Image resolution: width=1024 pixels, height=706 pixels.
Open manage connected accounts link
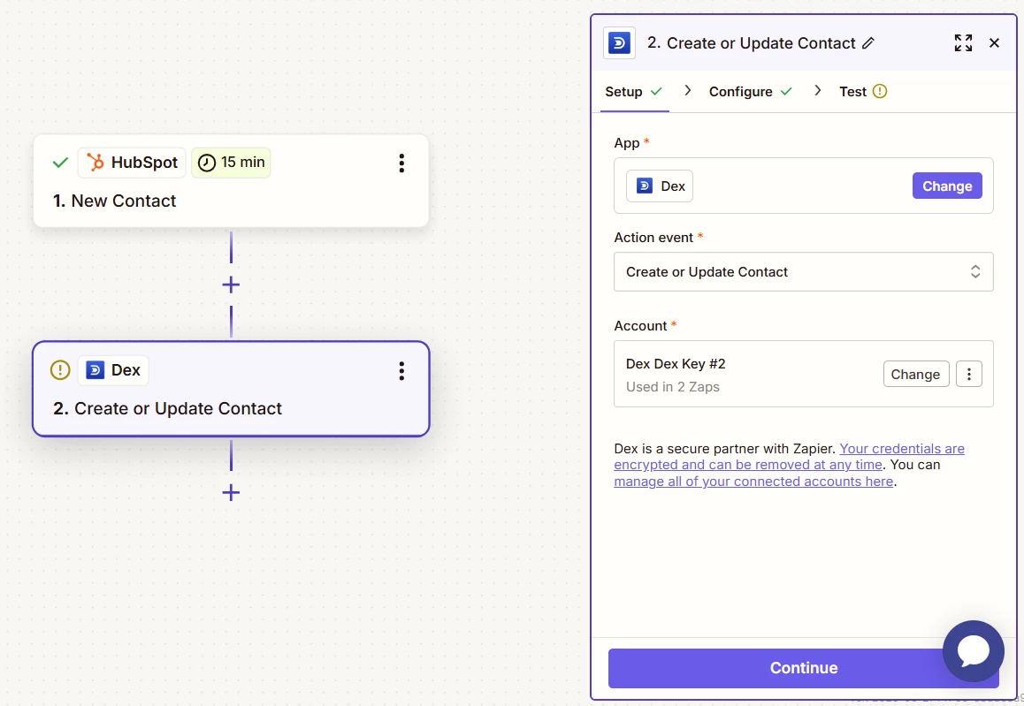(x=753, y=482)
